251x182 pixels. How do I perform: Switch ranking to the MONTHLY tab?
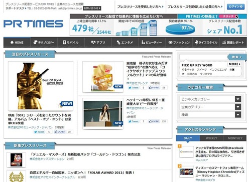[x=235, y=138]
